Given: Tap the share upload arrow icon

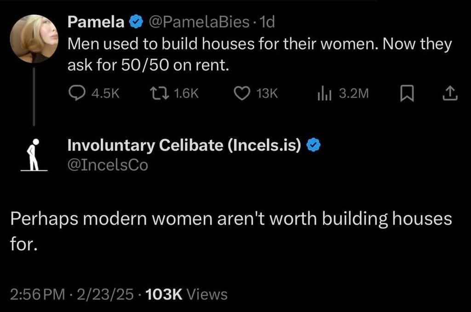Looking at the screenshot, I should point(450,93).
